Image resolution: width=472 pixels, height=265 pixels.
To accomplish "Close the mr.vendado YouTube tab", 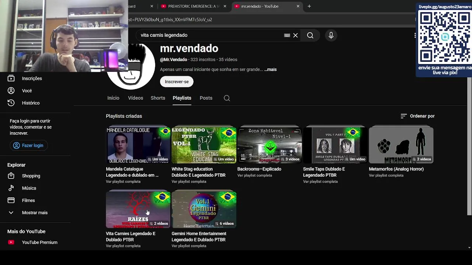I will point(298,6).
